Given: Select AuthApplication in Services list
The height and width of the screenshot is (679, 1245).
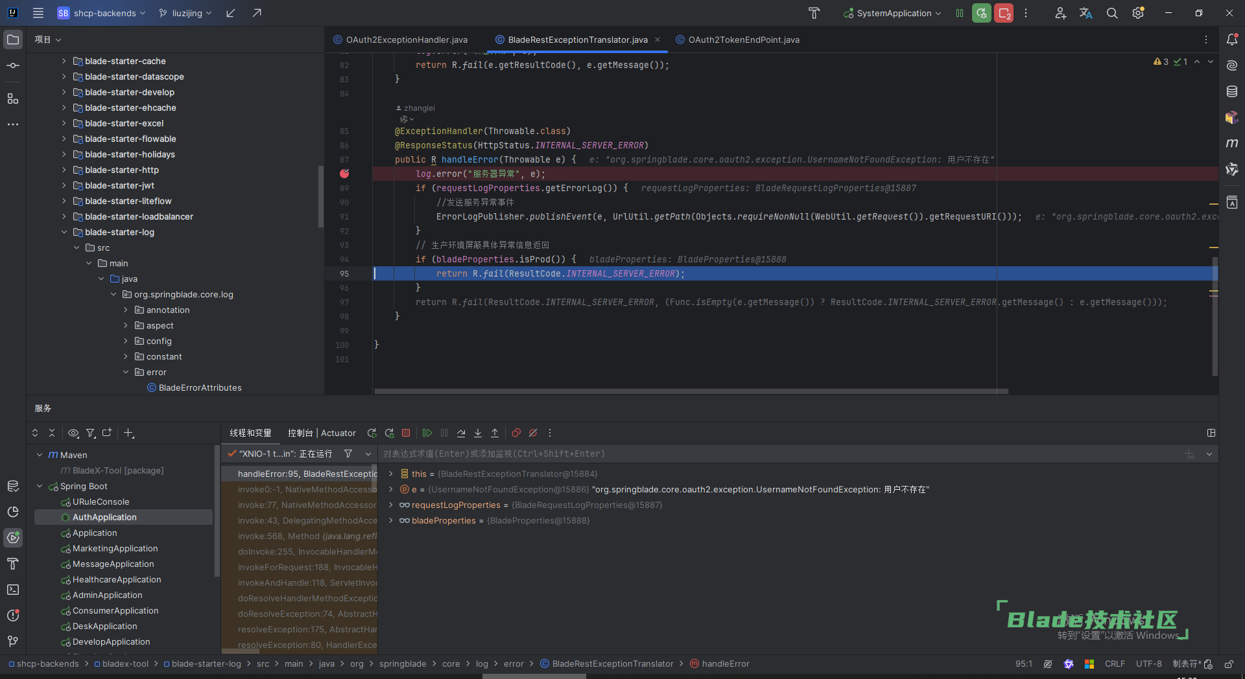Looking at the screenshot, I should coord(123,517).
